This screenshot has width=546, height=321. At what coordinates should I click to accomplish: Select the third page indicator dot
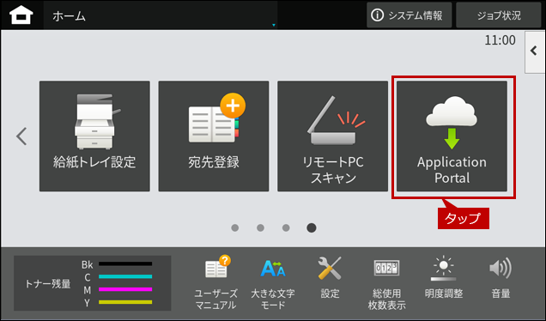(x=286, y=227)
